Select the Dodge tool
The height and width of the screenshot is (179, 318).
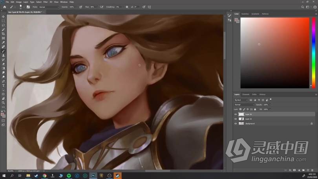pyautogui.click(x=3, y=77)
